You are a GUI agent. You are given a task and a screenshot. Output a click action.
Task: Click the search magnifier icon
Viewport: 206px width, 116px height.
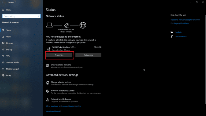tap(39, 16)
